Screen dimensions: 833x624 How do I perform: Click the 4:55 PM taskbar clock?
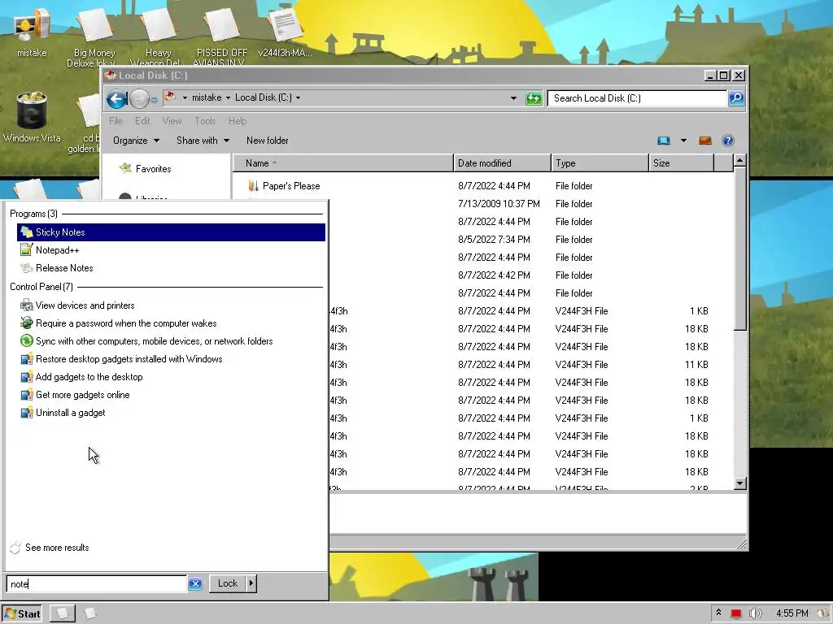click(x=792, y=614)
